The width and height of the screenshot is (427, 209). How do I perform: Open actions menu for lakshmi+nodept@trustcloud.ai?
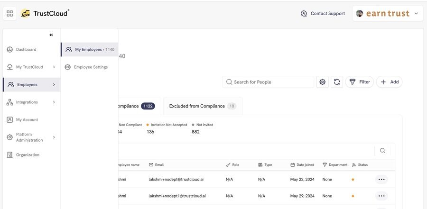(381, 179)
